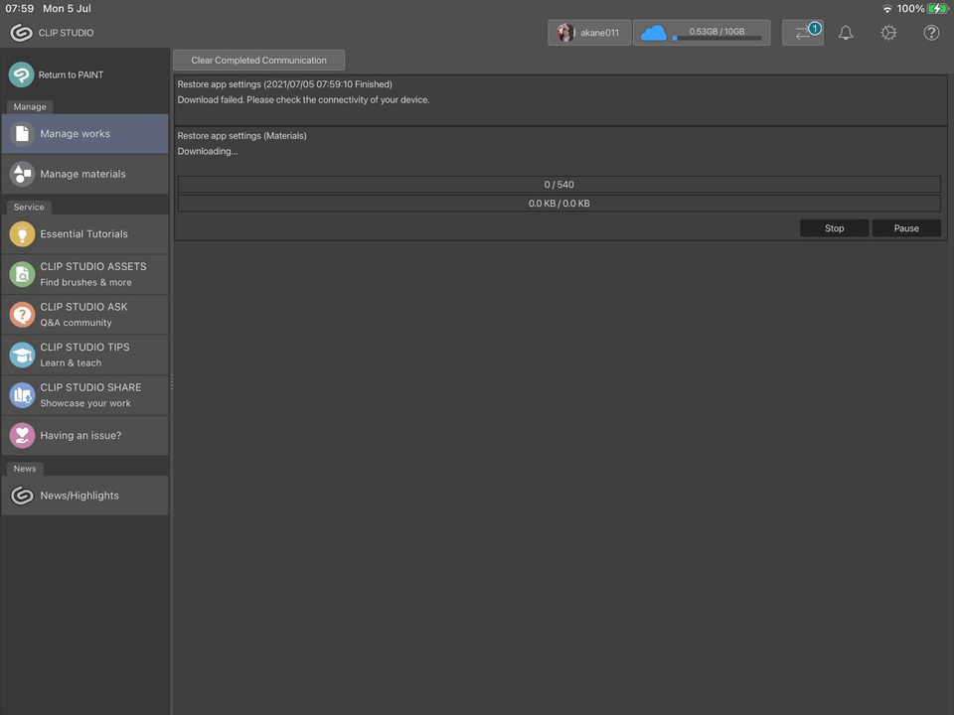Click the 'Downloading...' status text

pos(208,151)
